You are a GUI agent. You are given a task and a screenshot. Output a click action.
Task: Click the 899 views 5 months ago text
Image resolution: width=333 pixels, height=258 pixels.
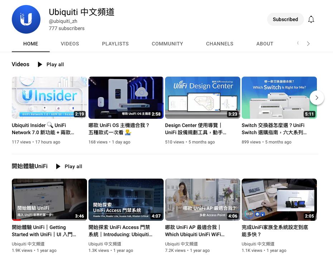pos(266,142)
